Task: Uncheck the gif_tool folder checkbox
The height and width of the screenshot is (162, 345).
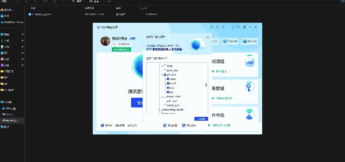Action: 165,75
